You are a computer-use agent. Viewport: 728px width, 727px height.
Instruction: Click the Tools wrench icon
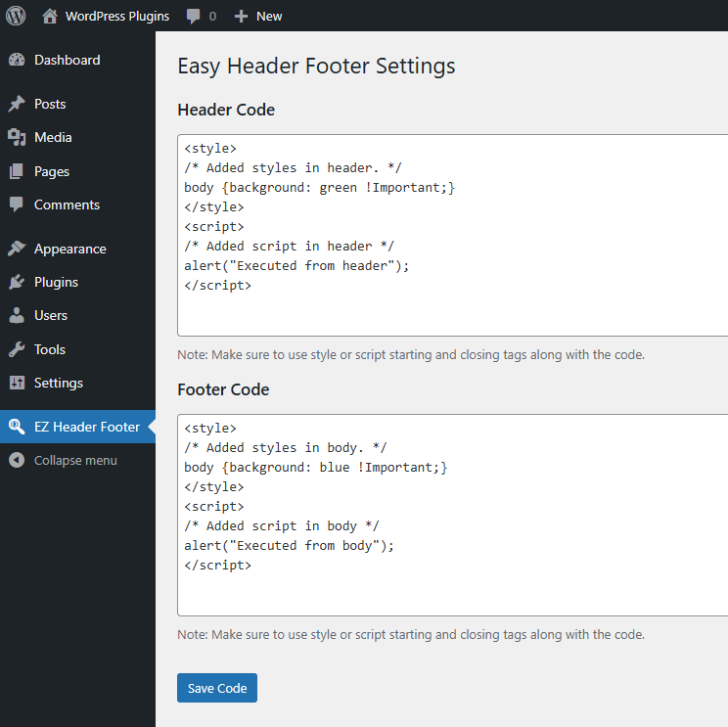pyautogui.click(x=17, y=349)
